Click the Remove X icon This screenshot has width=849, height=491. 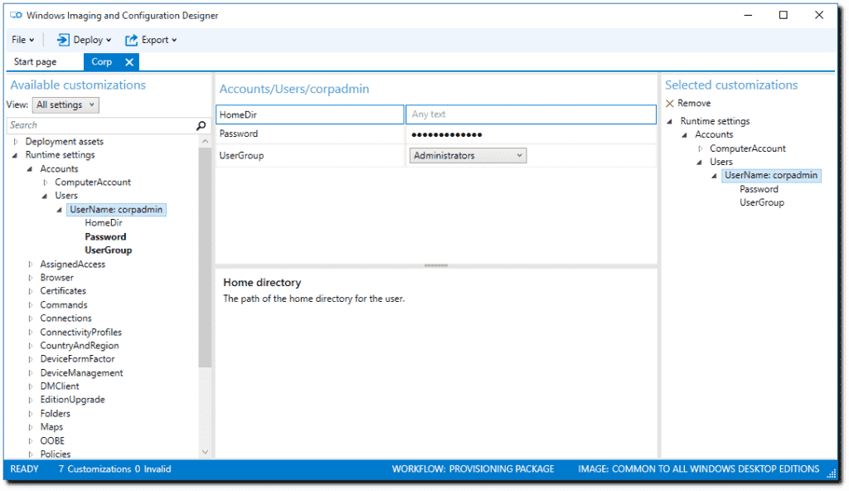[x=670, y=103]
